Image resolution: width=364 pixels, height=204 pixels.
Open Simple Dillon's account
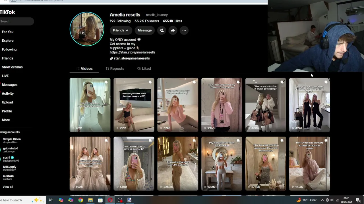(x=12, y=141)
